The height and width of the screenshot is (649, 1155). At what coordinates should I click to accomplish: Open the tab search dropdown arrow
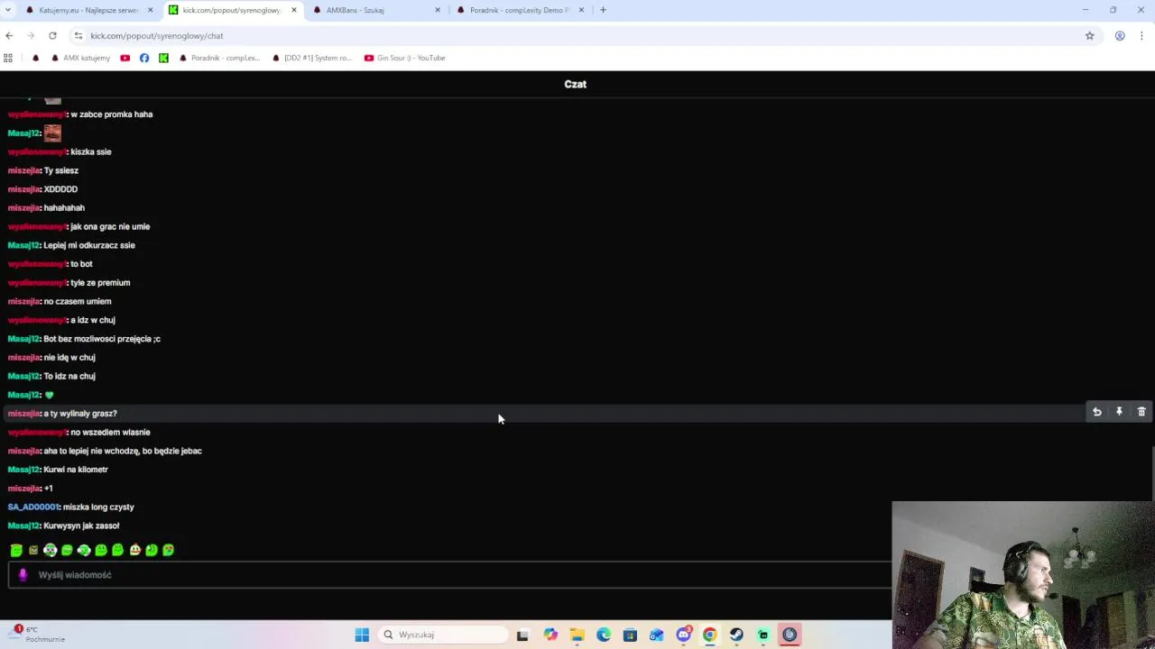7,10
